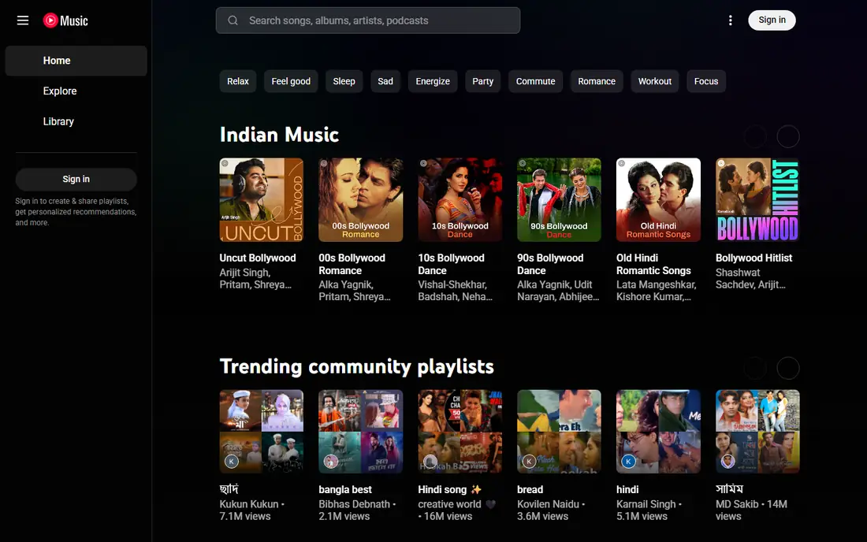Open bread playlist thumbnail
The width and height of the screenshot is (867, 542).
pos(559,432)
